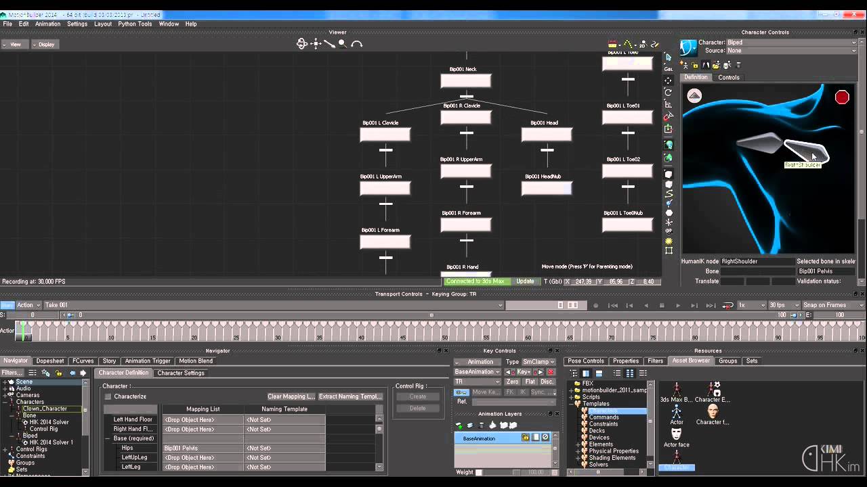Click the orbit camera icon above viewer
Image resolution: width=867 pixels, height=487 pixels.
click(x=302, y=43)
